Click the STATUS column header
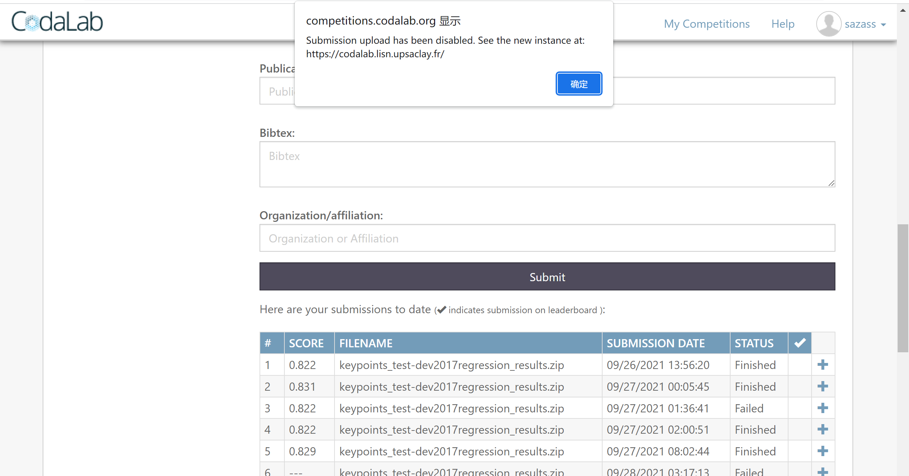This screenshot has width=909, height=476. (x=754, y=343)
